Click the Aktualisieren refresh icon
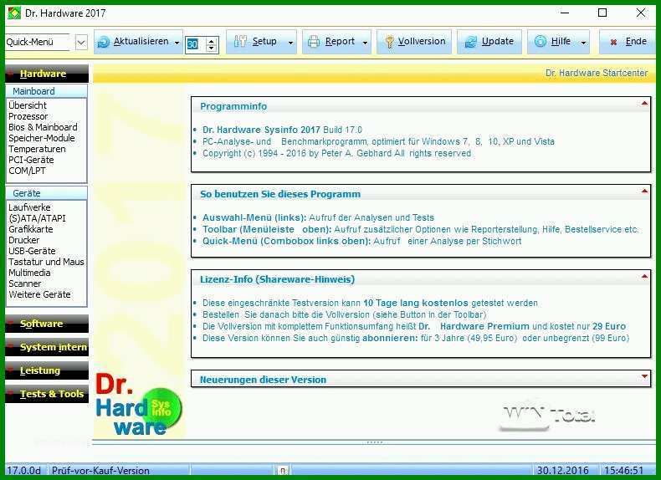This screenshot has width=661, height=480. point(103,42)
